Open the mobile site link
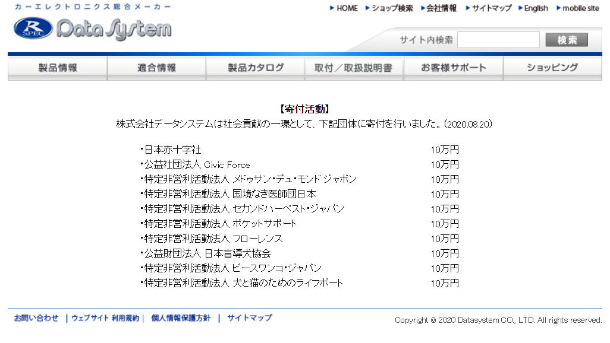Viewport: 610px width, 343px height. 578,8
